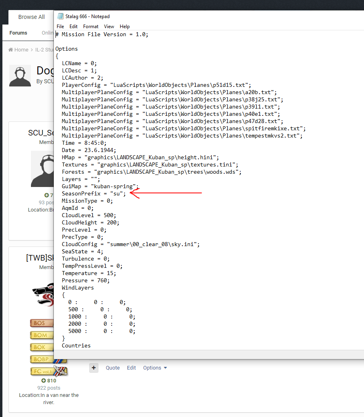This screenshot has height=417, width=364.
Task: Open the post Options dropdown
Action: [x=155, y=368]
